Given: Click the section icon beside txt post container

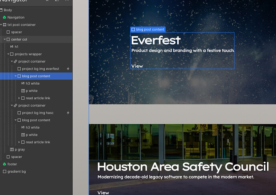Looking at the screenshot, I should (x=5, y=25).
